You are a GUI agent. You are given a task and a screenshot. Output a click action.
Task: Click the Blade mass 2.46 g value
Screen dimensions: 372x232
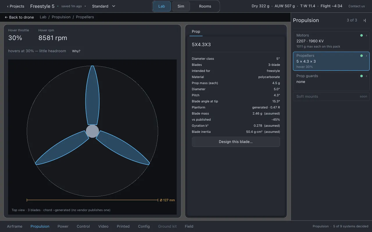pos(266,113)
